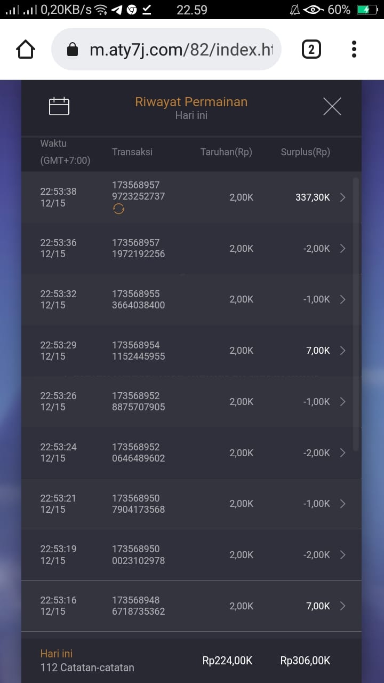
Task: Open the browser tab switcher showing 2
Action: [x=311, y=50]
